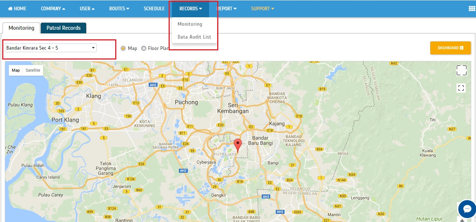476x222 pixels.
Task: Select the Map radio button
Action: 123,48
